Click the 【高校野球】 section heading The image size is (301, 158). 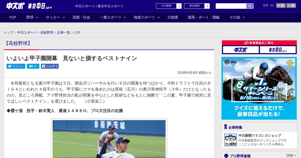(x=18, y=43)
